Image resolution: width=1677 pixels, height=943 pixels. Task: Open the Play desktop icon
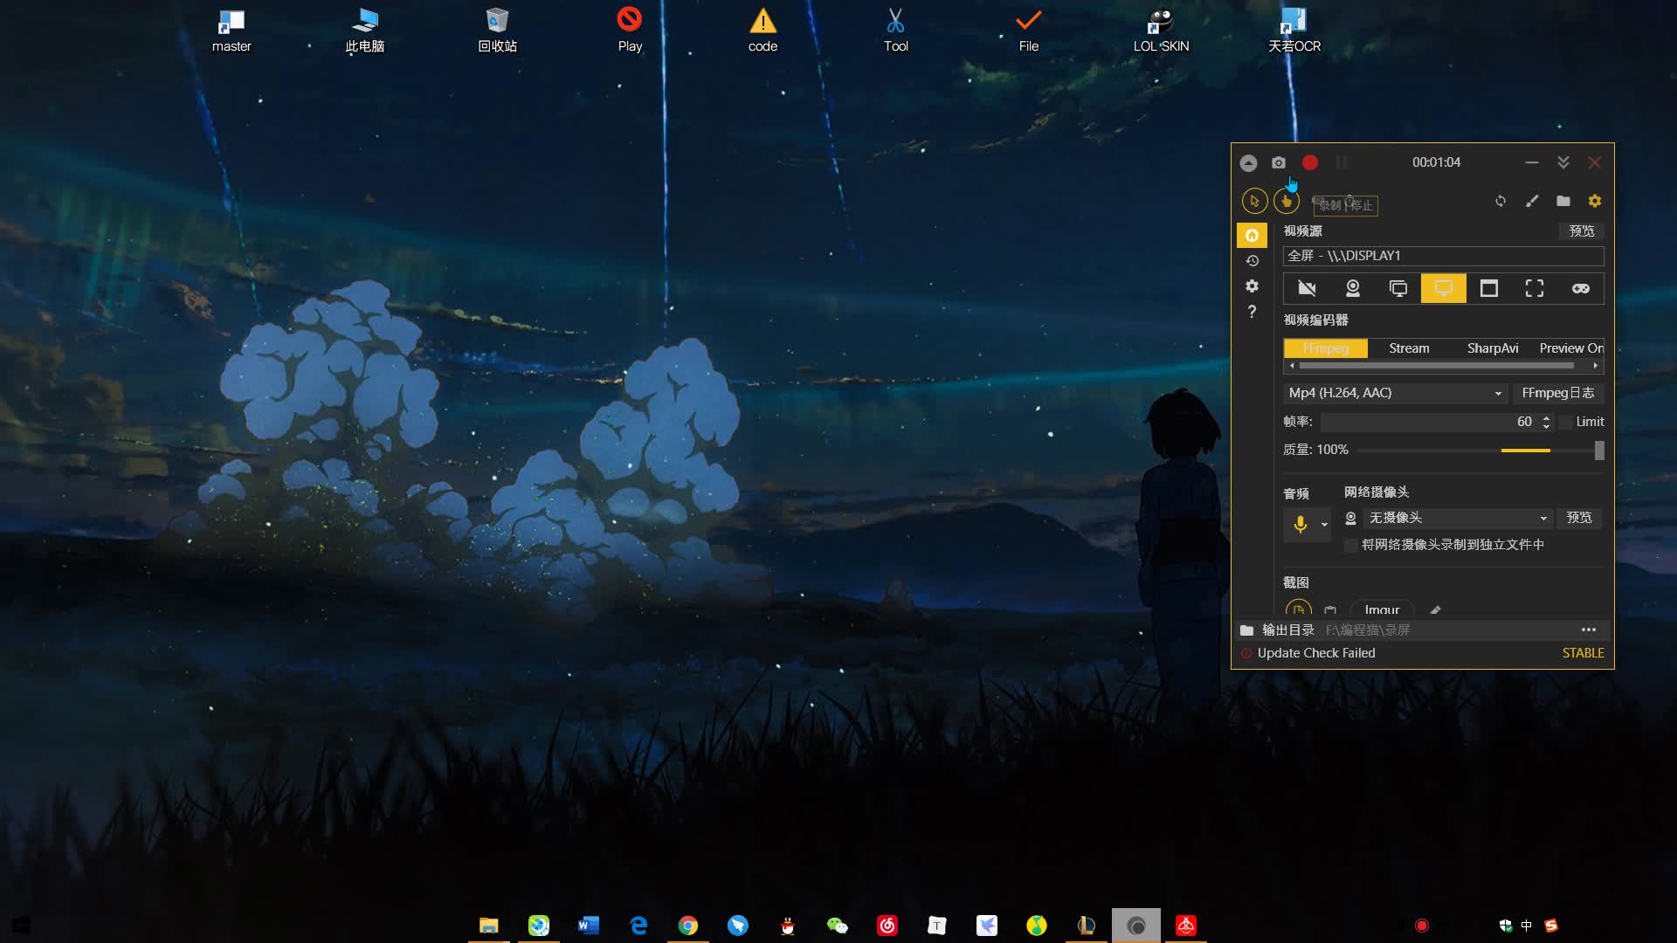click(x=630, y=30)
